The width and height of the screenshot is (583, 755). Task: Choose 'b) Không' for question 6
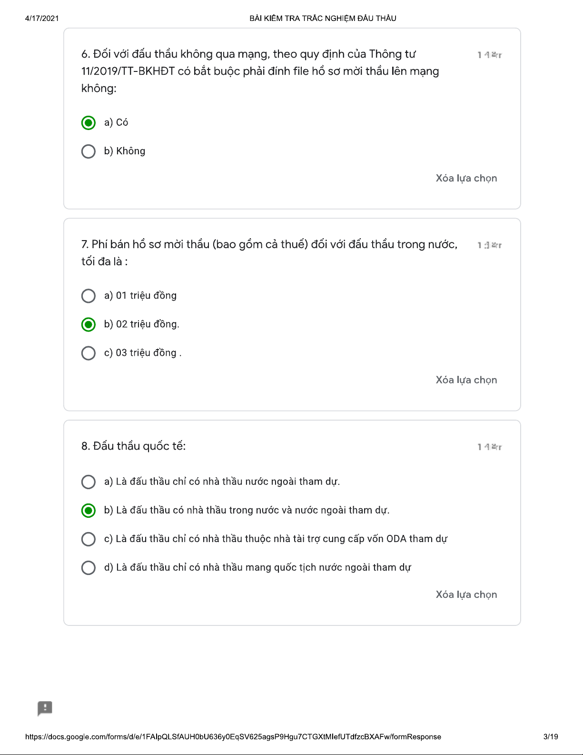coord(89,151)
